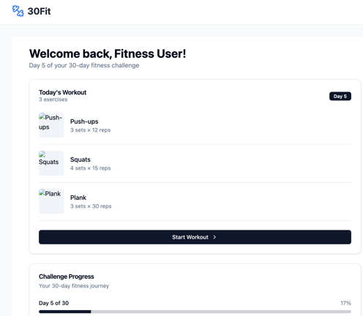Click the Today's Workout heading
The height and width of the screenshot is (316, 363).
(x=62, y=92)
